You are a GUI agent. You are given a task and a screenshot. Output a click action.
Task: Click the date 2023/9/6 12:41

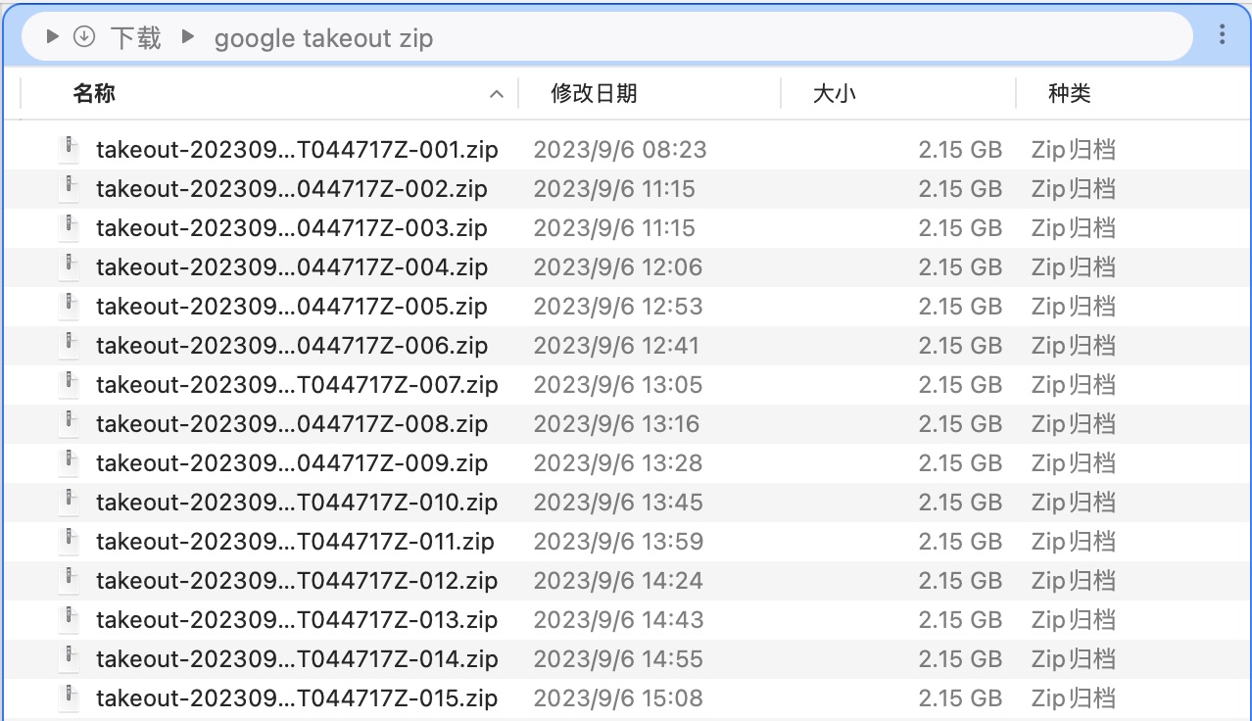click(x=616, y=346)
